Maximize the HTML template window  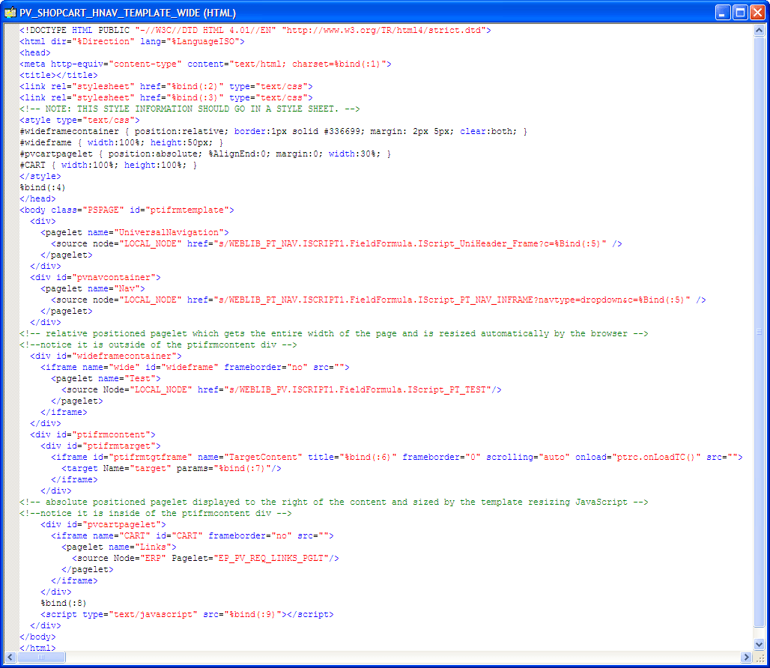click(x=739, y=12)
